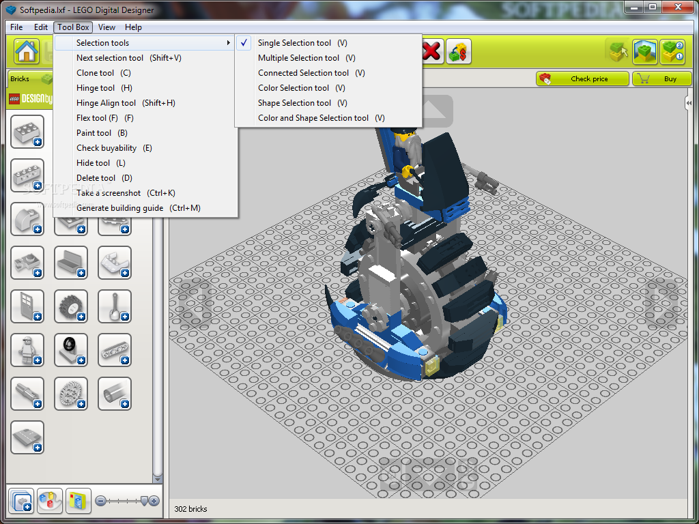Image resolution: width=699 pixels, height=524 pixels.
Task: Click the price tag icon on Check price
Action: pos(545,79)
